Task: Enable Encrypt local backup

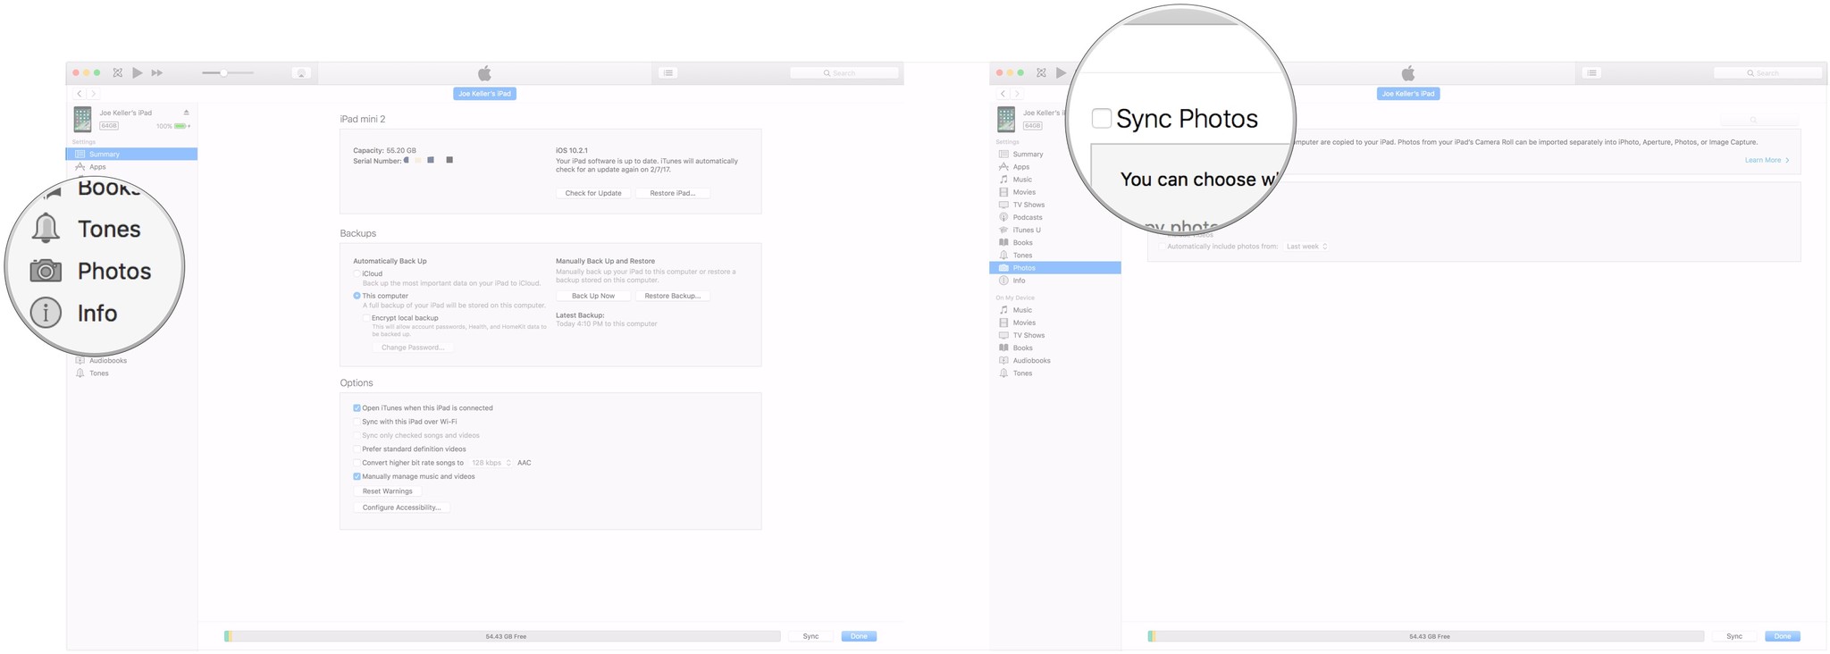Action: [365, 318]
